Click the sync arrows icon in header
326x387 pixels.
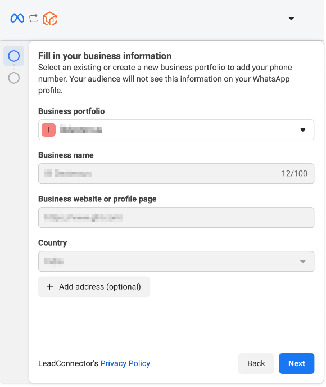tap(34, 19)
